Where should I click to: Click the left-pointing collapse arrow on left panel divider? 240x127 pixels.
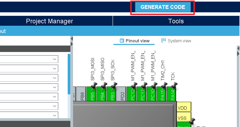pyautogui.click(x=72, y=39)
